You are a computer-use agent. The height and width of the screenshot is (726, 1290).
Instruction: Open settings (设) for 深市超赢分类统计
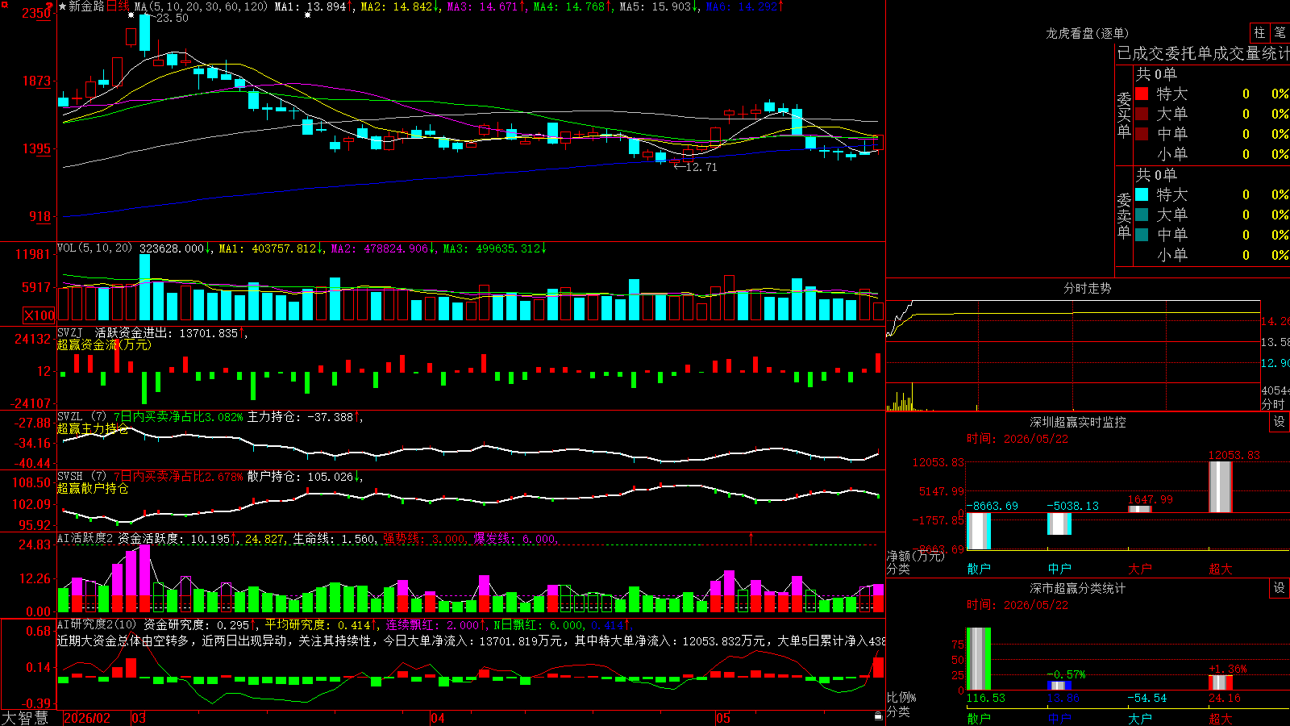pyautogui.click(x=1280, y=588)
